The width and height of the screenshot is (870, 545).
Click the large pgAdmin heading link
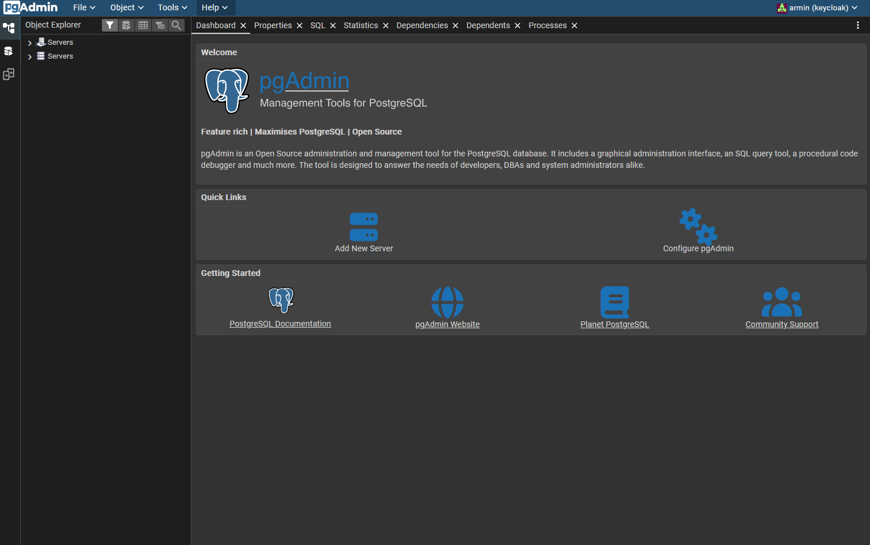[304, 81]
